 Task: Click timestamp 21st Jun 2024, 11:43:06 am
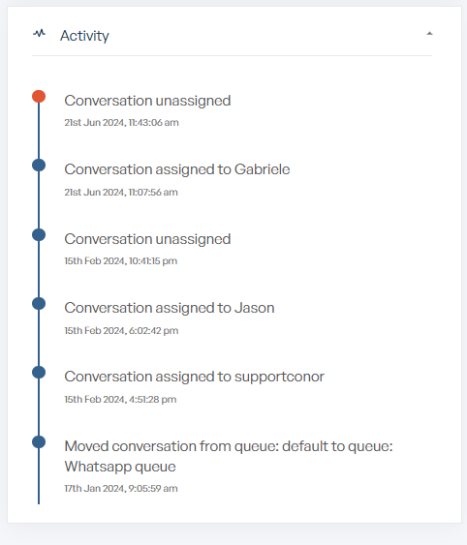[121, 122]
